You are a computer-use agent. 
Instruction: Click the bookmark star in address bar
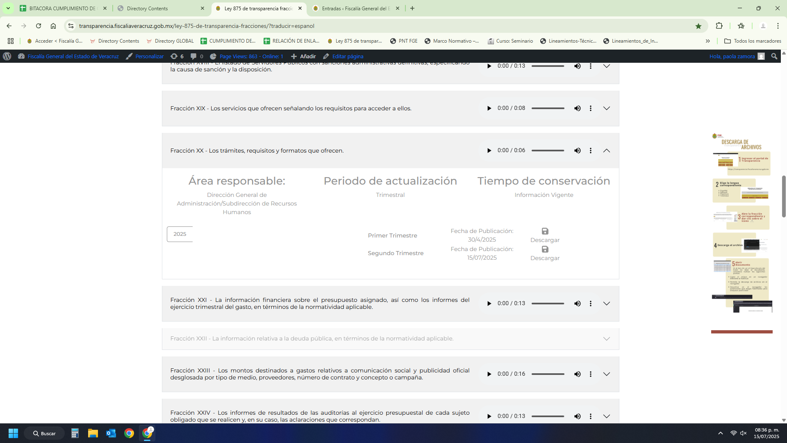pos(698,26)
